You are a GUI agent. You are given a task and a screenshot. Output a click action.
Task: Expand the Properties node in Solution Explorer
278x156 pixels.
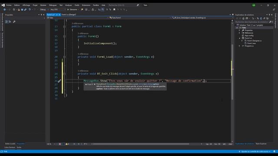pos(239,30)
